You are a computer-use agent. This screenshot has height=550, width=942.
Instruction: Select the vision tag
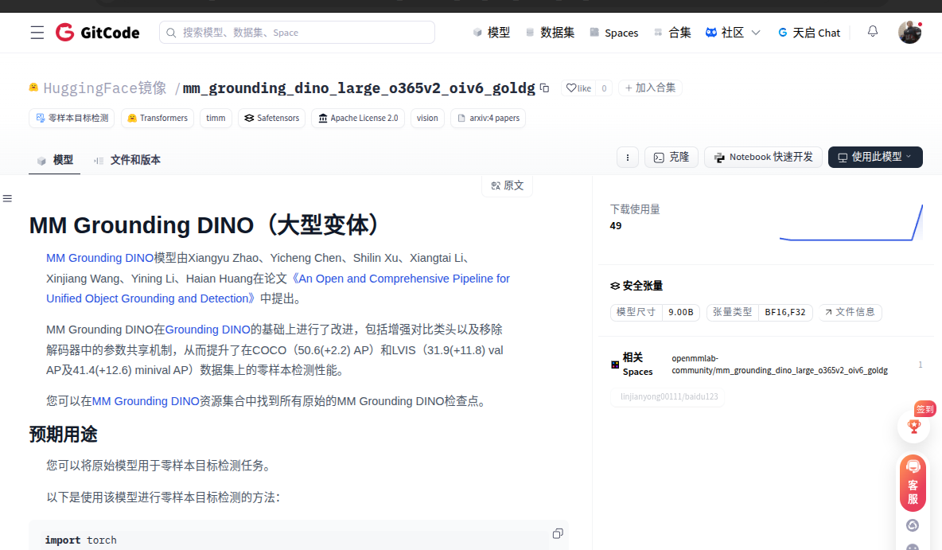pos(427,118)
